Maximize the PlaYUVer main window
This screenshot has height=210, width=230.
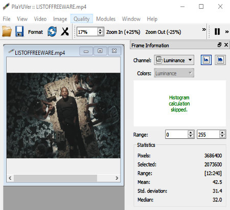tap(201, 7)
